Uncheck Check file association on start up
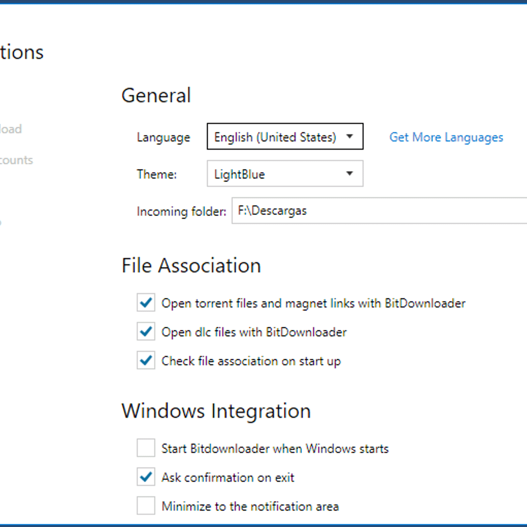 tap(146, 361)
